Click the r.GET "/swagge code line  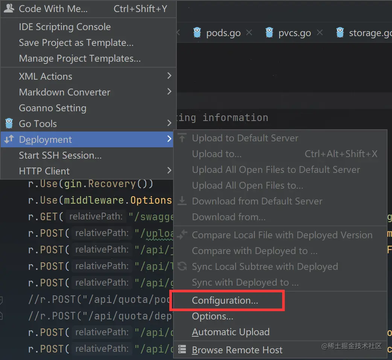100,217
